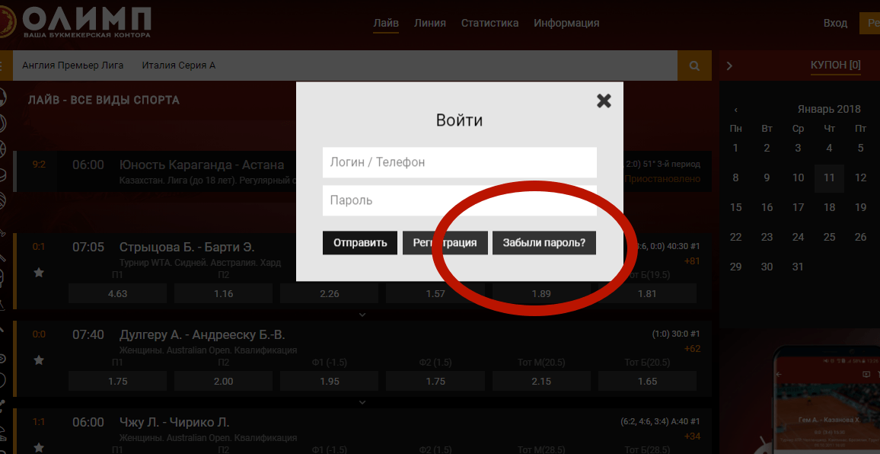The height and width of the screenshot is (454, 880).
Task: Open the Англия Премьер Лига quick link
Action: (x=73, y=66)
